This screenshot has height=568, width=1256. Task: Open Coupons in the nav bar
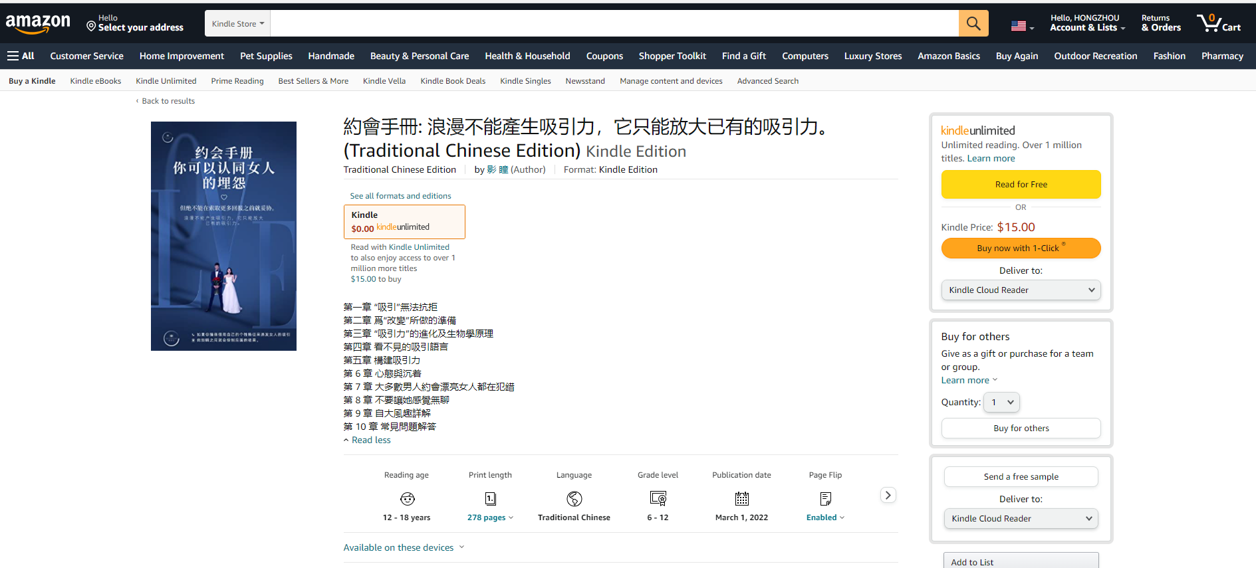pyautogui.click(x=604, y=56)
